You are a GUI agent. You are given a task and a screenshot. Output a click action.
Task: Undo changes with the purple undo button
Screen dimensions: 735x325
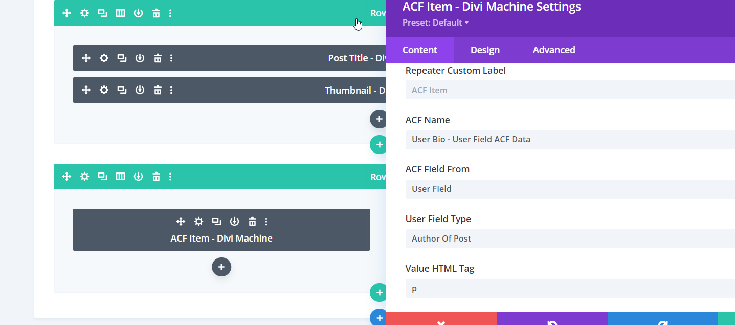[551, 319]
